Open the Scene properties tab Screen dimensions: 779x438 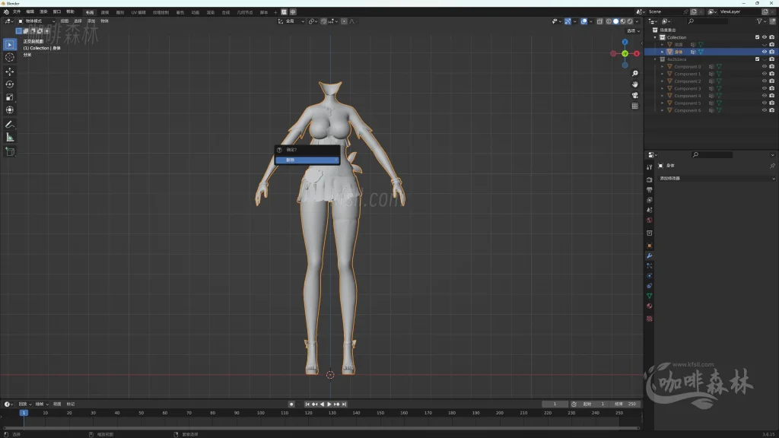[650, 210]
